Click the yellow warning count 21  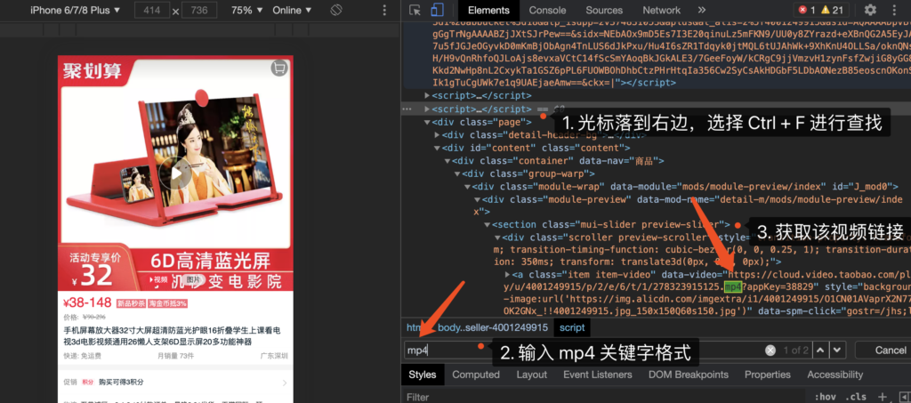833,10
